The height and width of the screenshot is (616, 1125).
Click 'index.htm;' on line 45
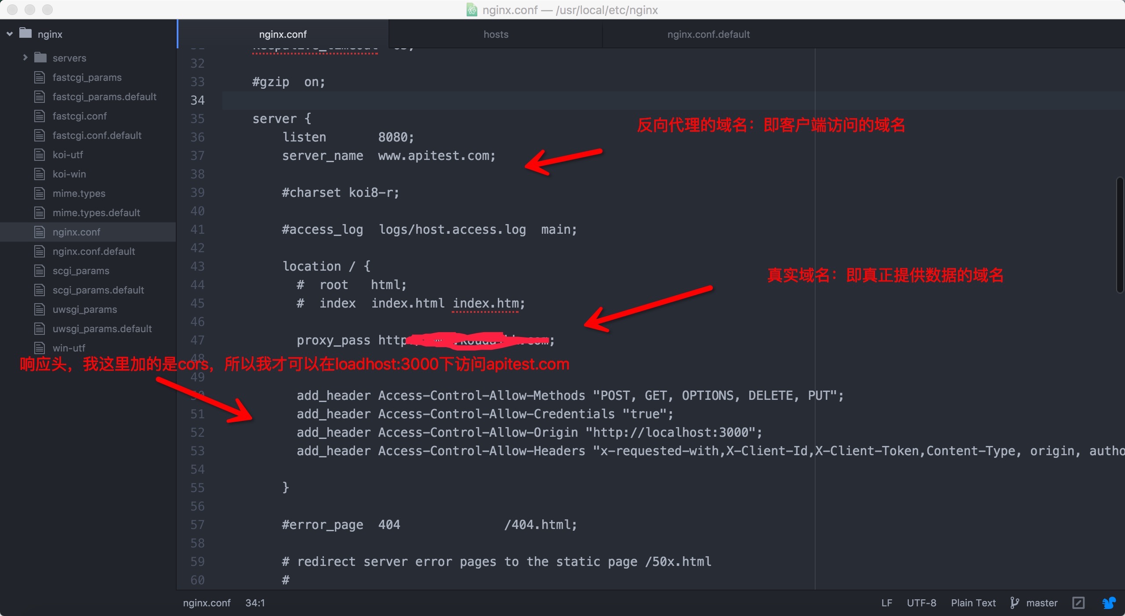click(489, 303)
